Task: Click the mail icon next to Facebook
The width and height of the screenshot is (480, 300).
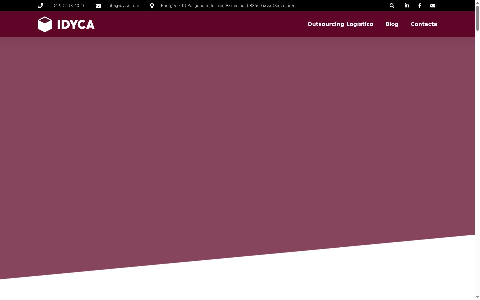Action: [433, 6]
